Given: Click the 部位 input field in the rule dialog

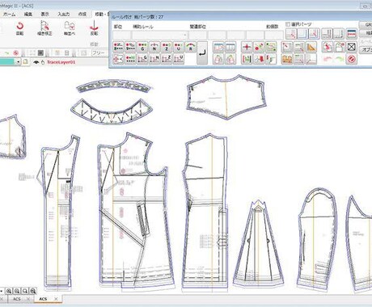Looking at the screenshot, I should coord(122,35).
